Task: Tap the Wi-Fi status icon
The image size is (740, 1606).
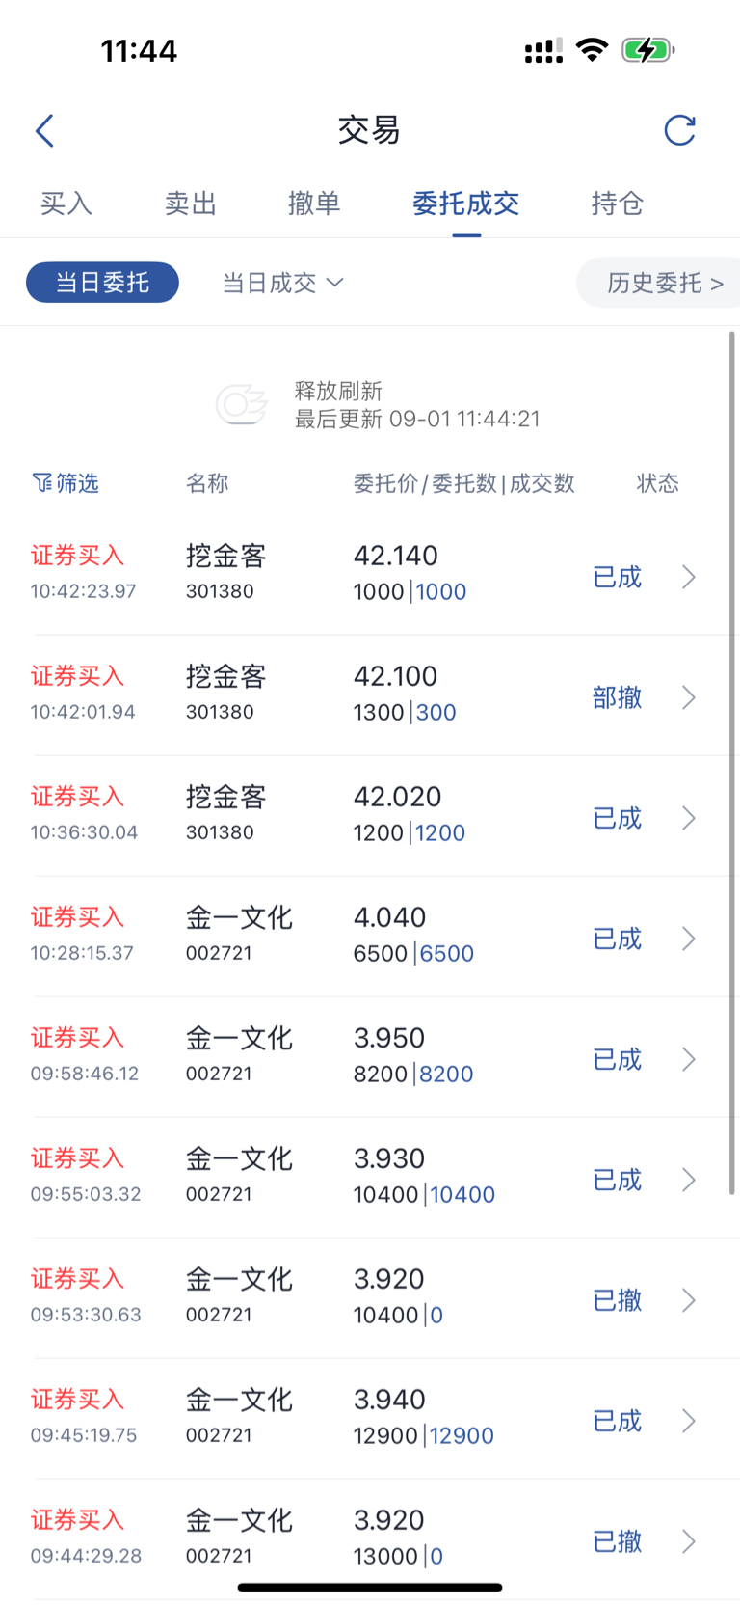Action: click(592, 49)
